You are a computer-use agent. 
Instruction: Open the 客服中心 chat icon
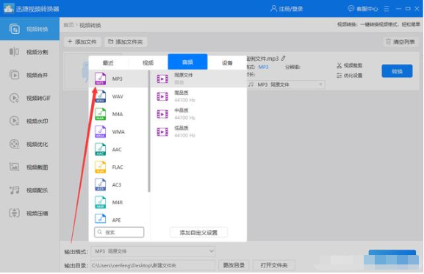pyautogui.click(x=351, y=9)
